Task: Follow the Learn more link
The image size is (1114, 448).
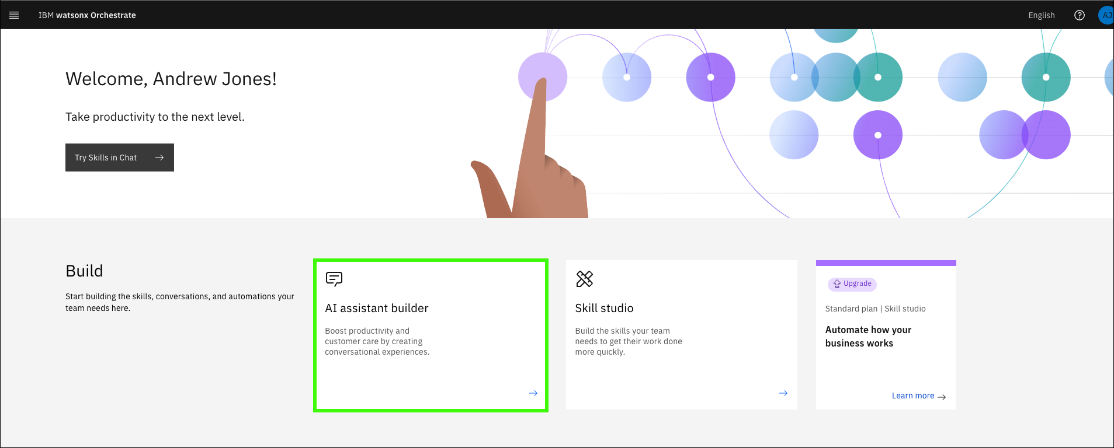Action: pos(912,395)
